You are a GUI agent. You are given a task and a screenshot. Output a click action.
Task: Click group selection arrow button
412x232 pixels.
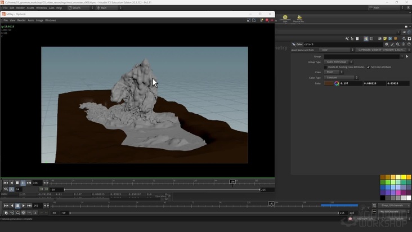[407, 56]
